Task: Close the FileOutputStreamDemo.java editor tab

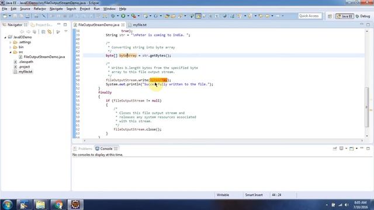Action: coord(123,24)
